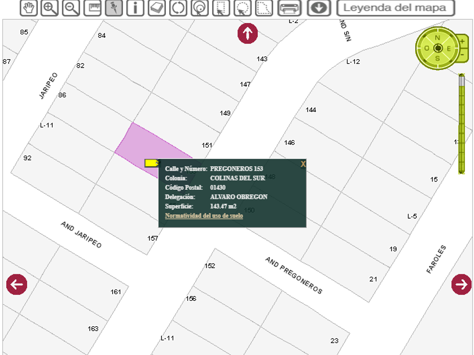Pan map west with left red arrow
Image resolution: width=474 pixels, height=355 pixels.
16,285
